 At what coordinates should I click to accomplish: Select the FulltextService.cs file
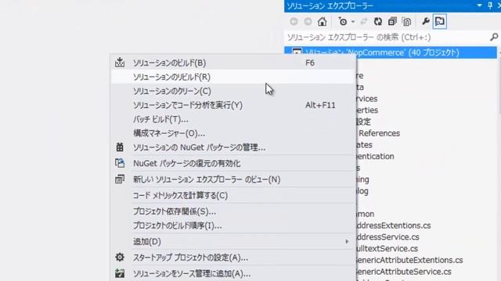pos(387,248)
